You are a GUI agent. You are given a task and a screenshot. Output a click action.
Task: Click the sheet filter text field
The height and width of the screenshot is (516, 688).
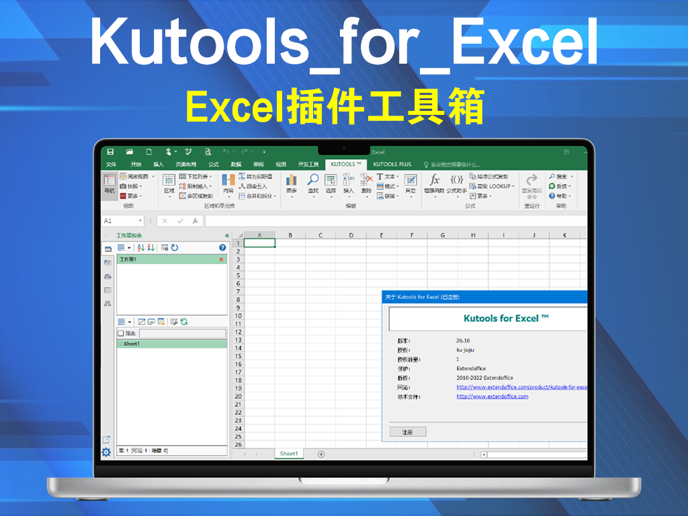(182, 333)
